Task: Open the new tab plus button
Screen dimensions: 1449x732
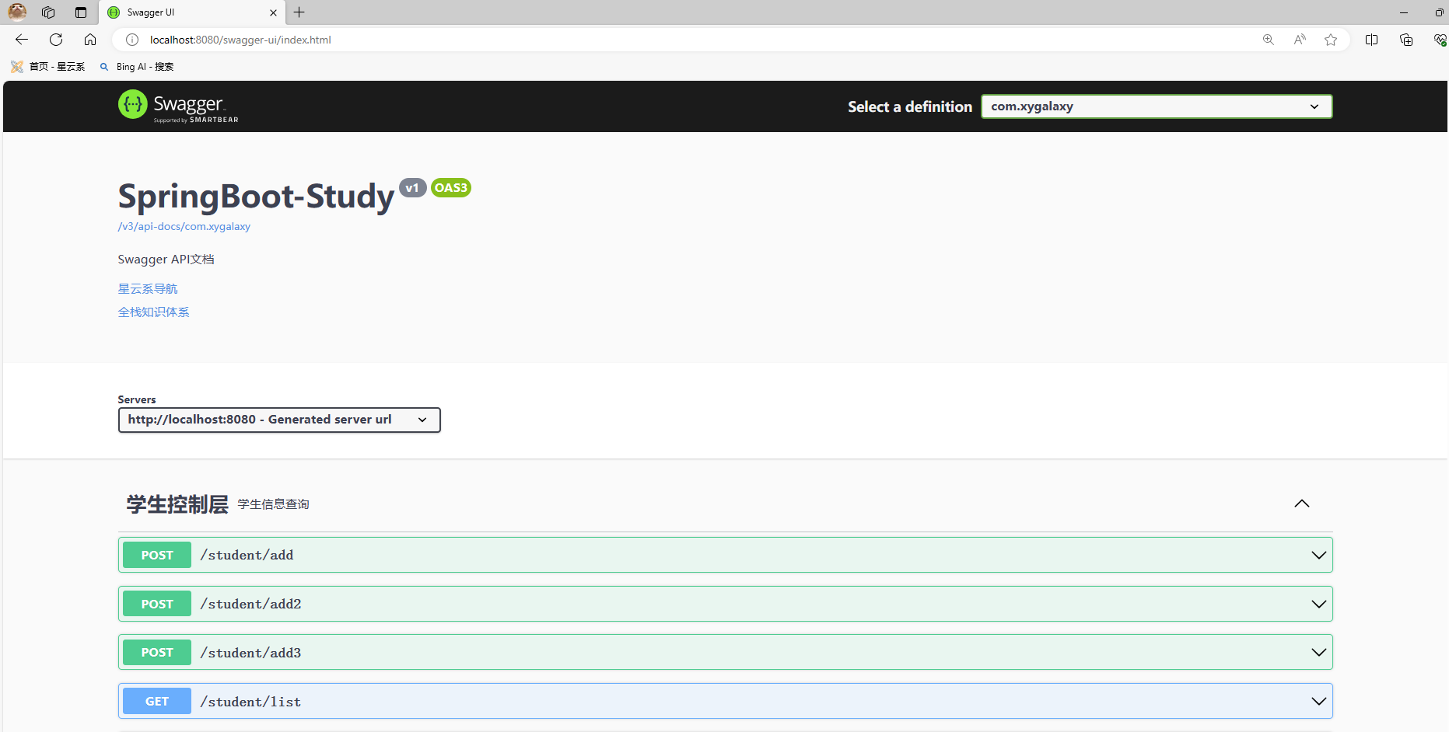Action: pyautogui.click(x=299, y=12)
